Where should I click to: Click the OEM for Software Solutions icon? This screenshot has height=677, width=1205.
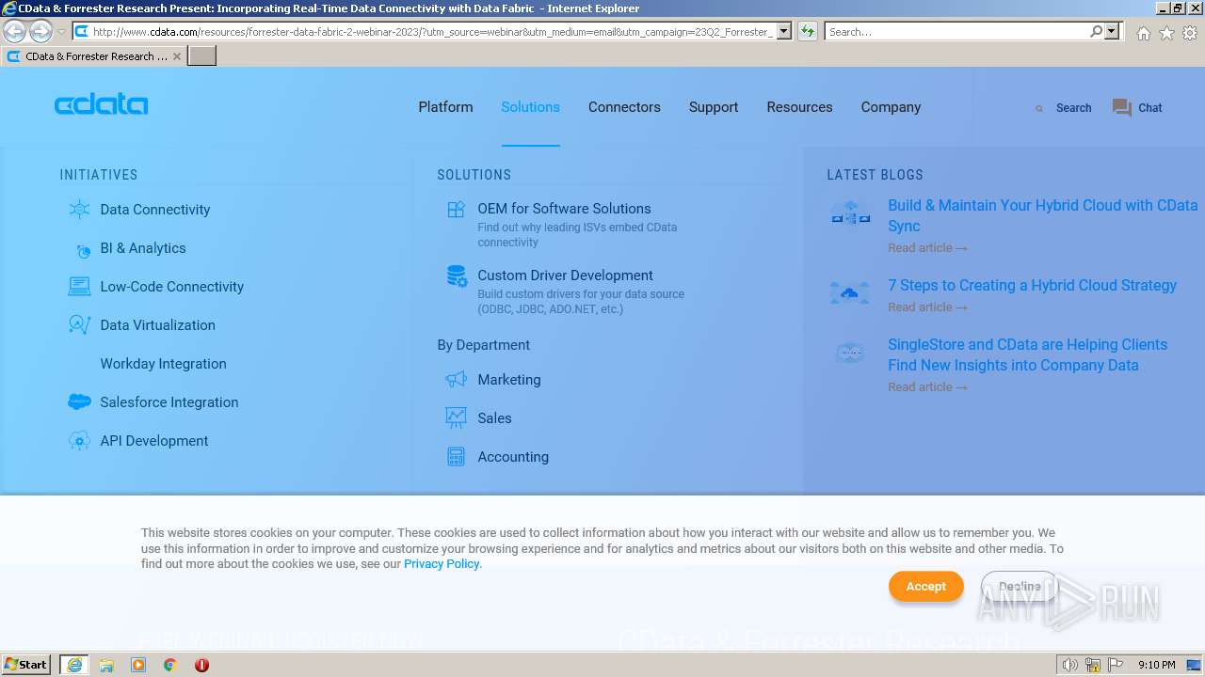[x=457, y=210]
